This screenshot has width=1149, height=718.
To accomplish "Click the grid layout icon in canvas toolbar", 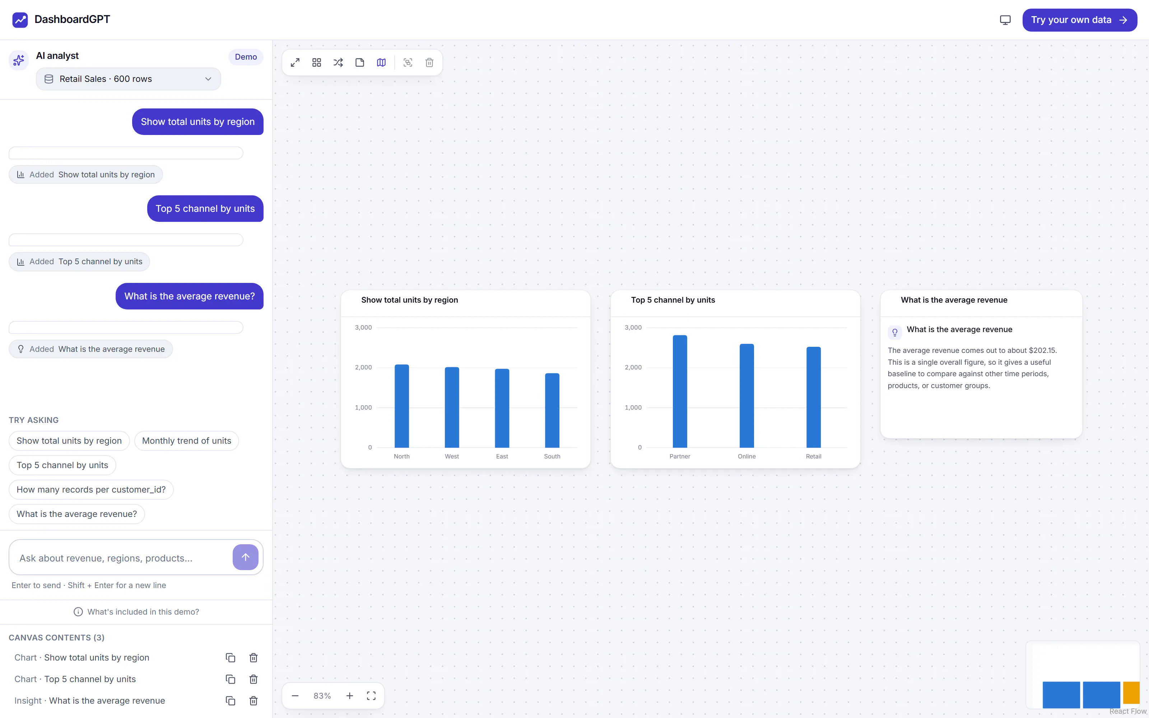I will 317,63.
